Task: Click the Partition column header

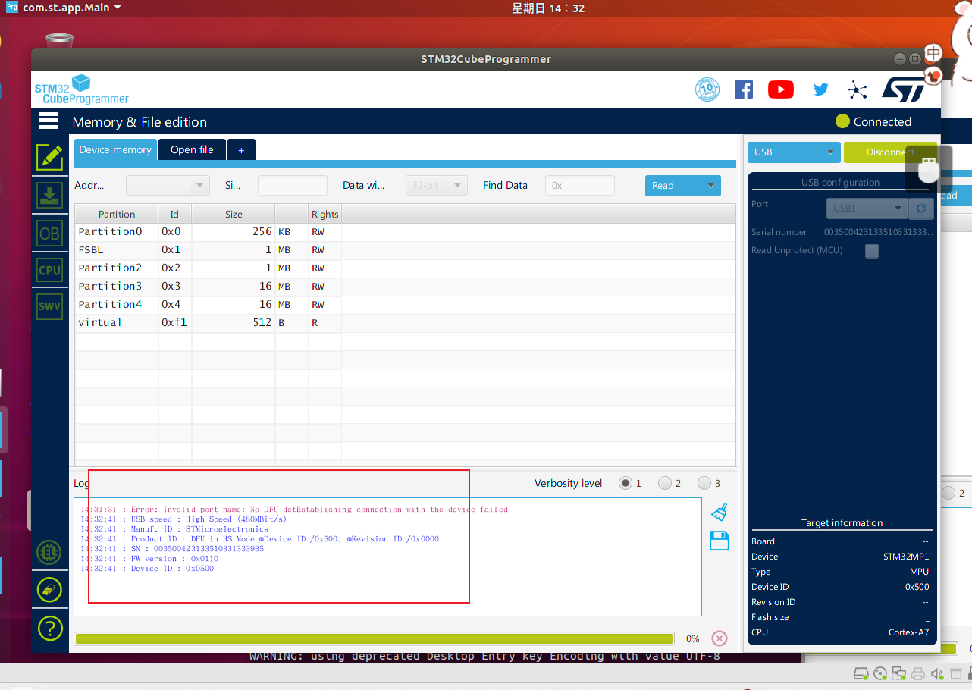Action: (x=117, y=214)
